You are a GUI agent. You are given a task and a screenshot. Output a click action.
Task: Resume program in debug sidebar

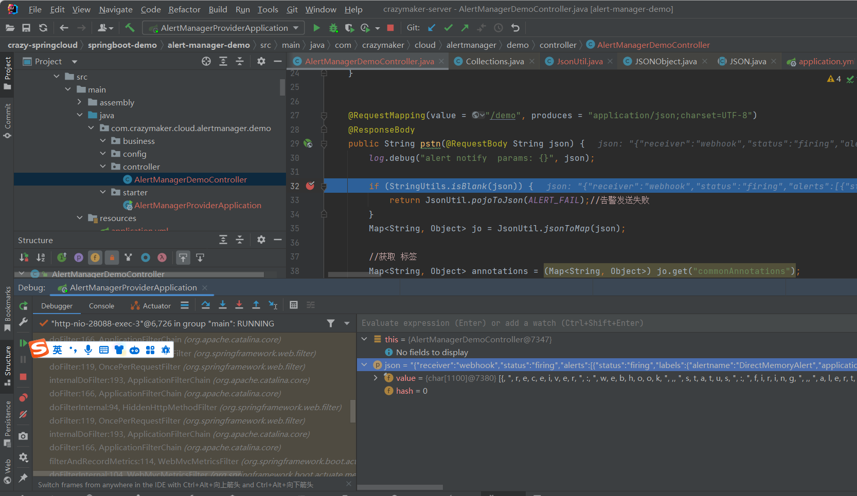23,343
